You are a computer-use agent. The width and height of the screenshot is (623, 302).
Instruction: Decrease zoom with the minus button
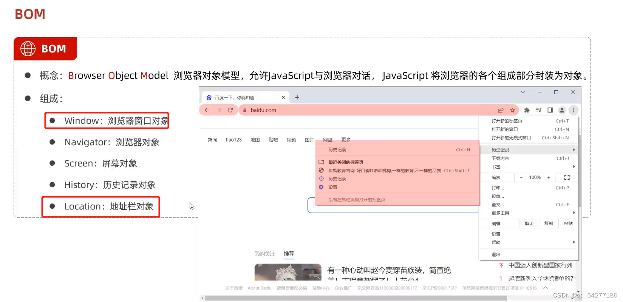pos(521,177)
